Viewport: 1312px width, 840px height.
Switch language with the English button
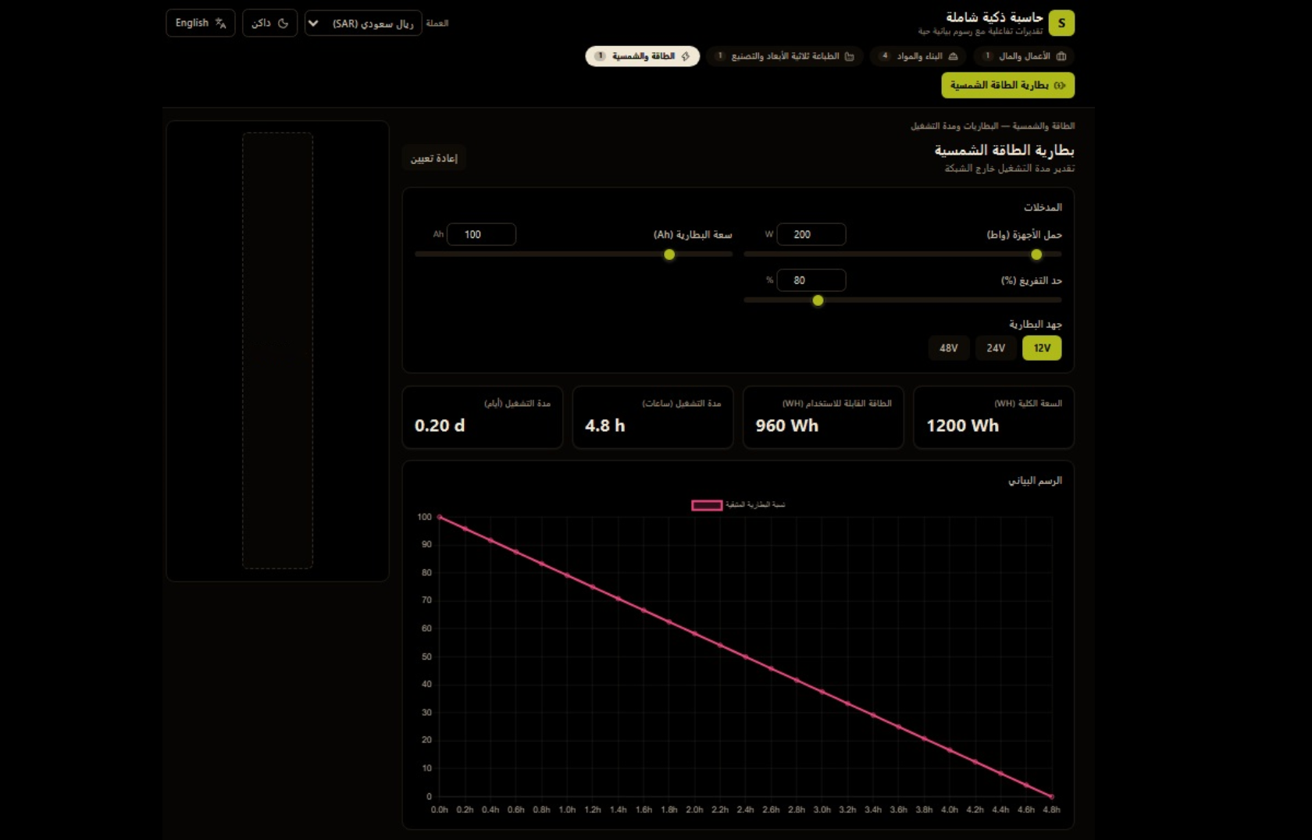pos(201,23)
